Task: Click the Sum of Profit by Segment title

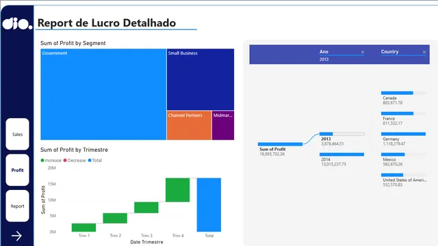Action: tap(73, 43)
